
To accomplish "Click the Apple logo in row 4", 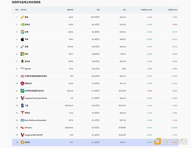I will 22,39.
